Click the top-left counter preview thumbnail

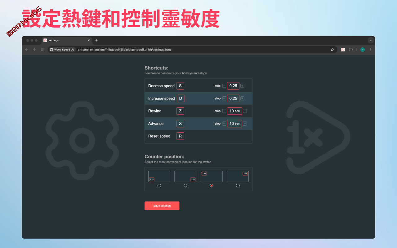coord(212,176)
